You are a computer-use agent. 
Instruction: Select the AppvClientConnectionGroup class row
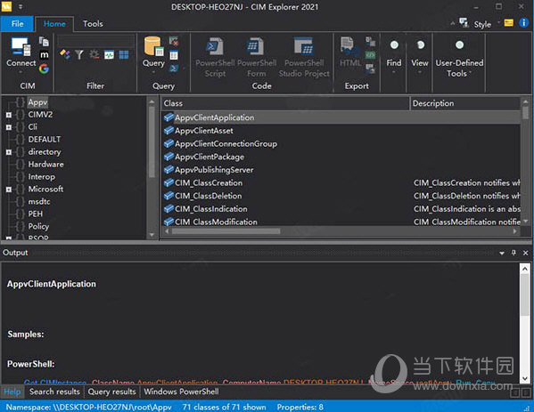(x=341, y=144)
